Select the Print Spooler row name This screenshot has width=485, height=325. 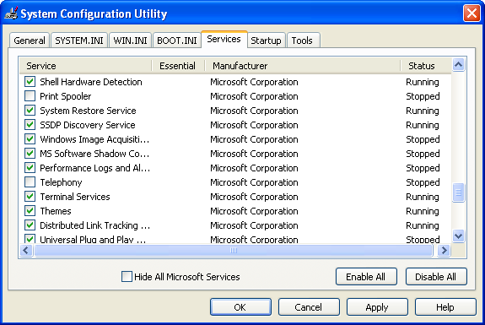[x=66, y=96]
